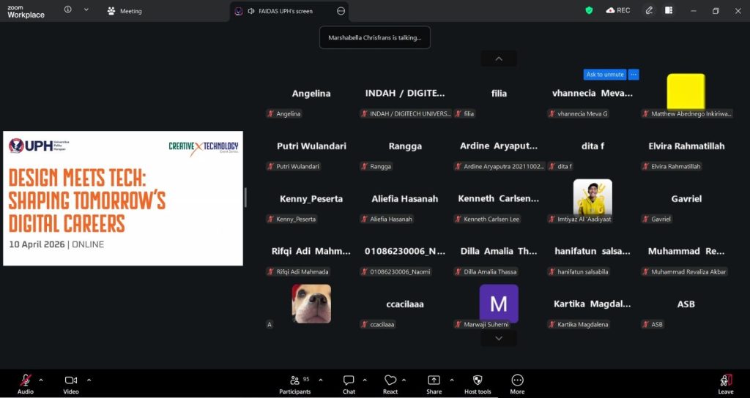
Task: Click the Share screen icon
Action: (434, 380)
